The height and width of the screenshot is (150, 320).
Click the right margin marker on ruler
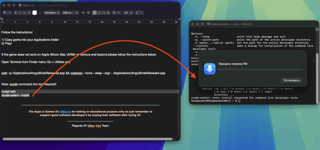[x=179, y=19]
